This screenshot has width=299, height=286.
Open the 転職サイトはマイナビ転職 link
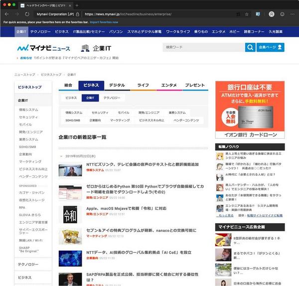tap(265, 215)
